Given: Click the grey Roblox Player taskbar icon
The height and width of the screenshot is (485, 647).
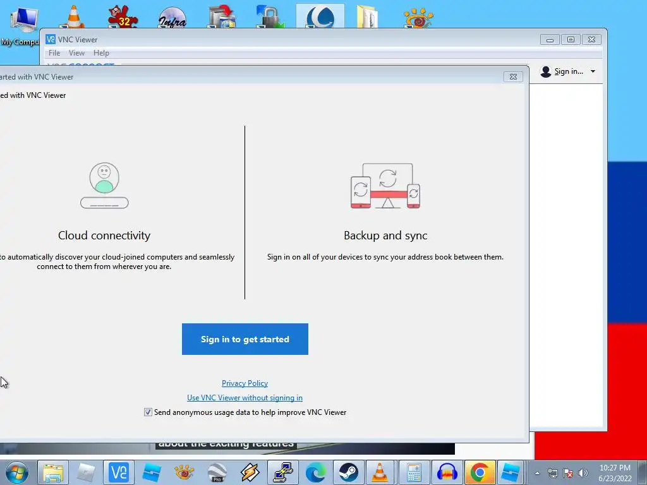Looking at the screenshot, I should point(85,472).
